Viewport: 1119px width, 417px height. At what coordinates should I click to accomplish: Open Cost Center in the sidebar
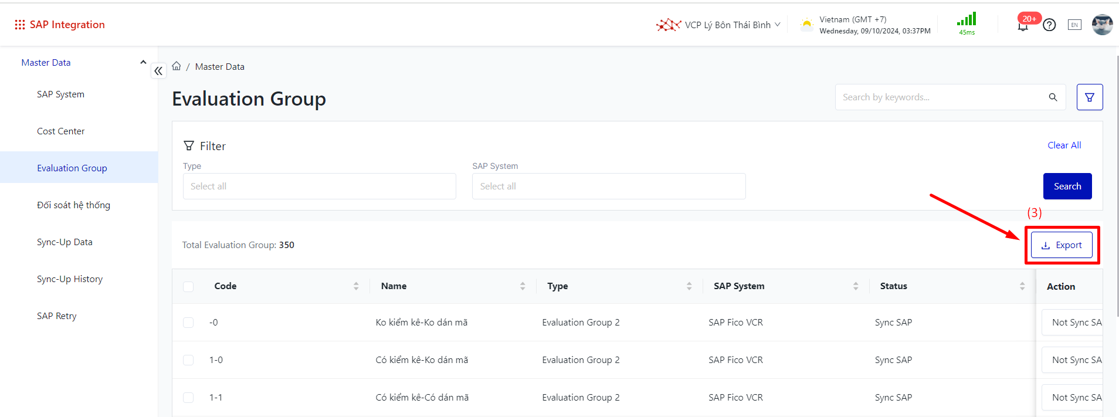[61, 131]
